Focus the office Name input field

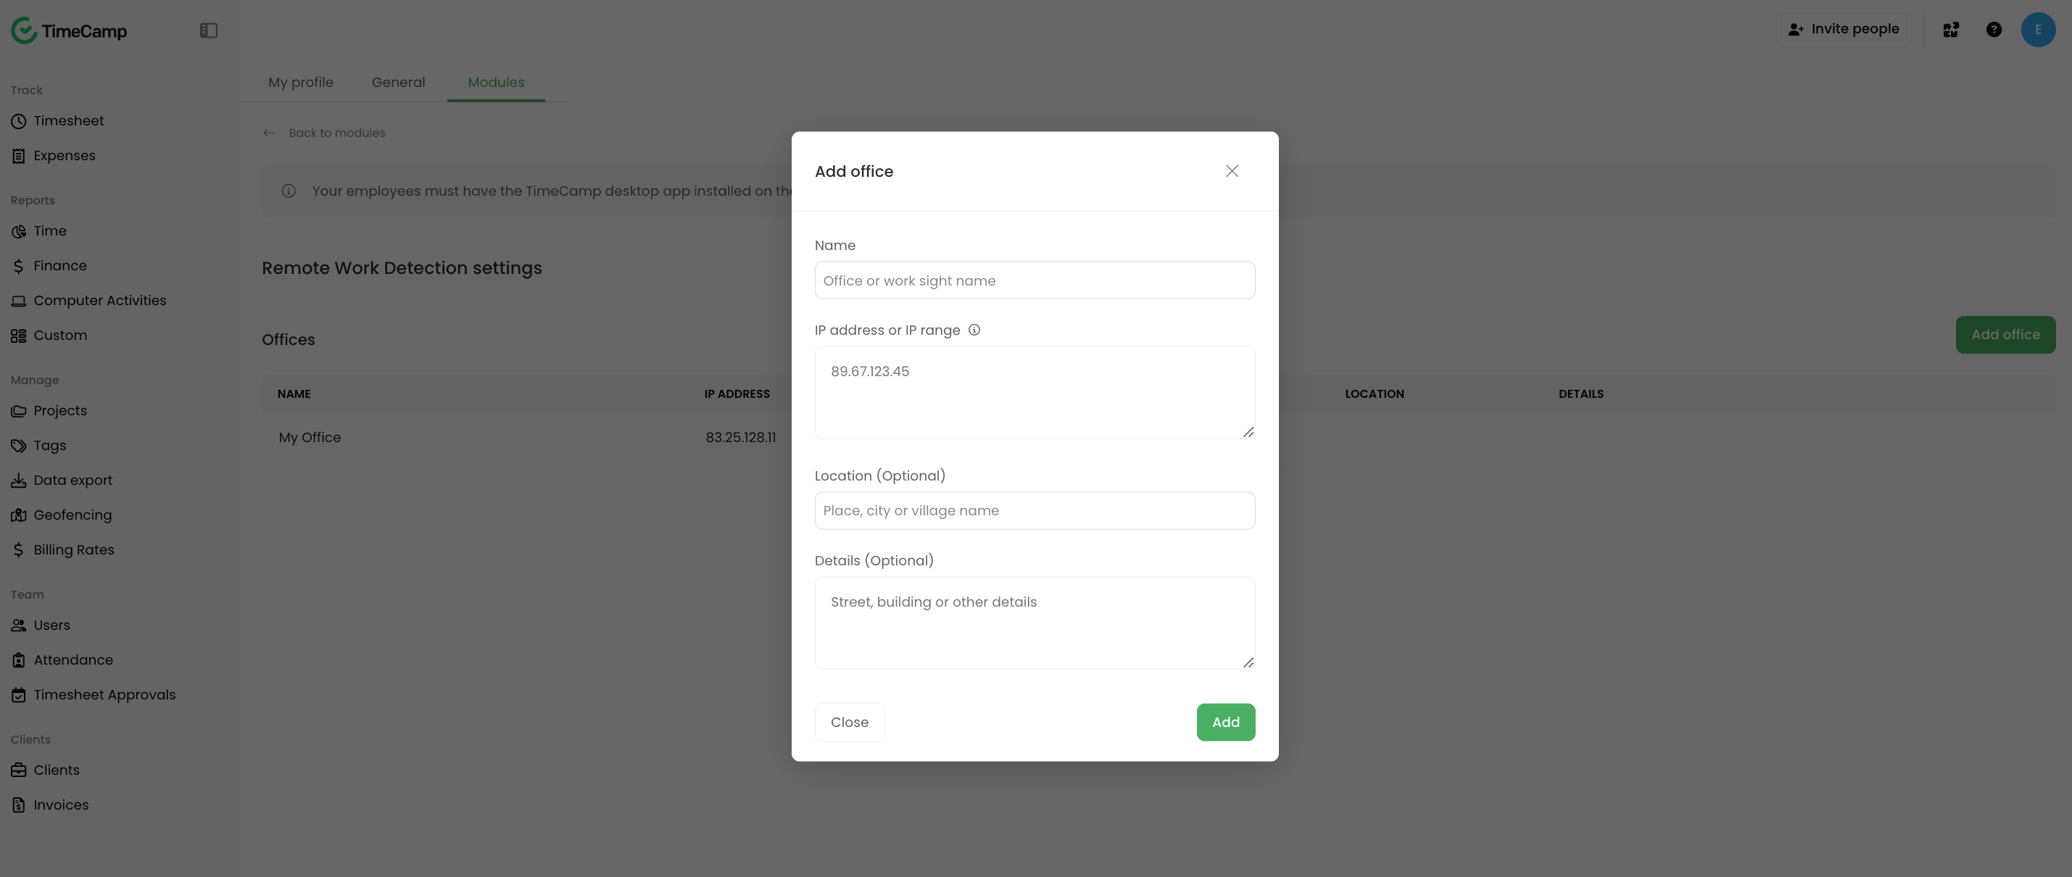1035,280
